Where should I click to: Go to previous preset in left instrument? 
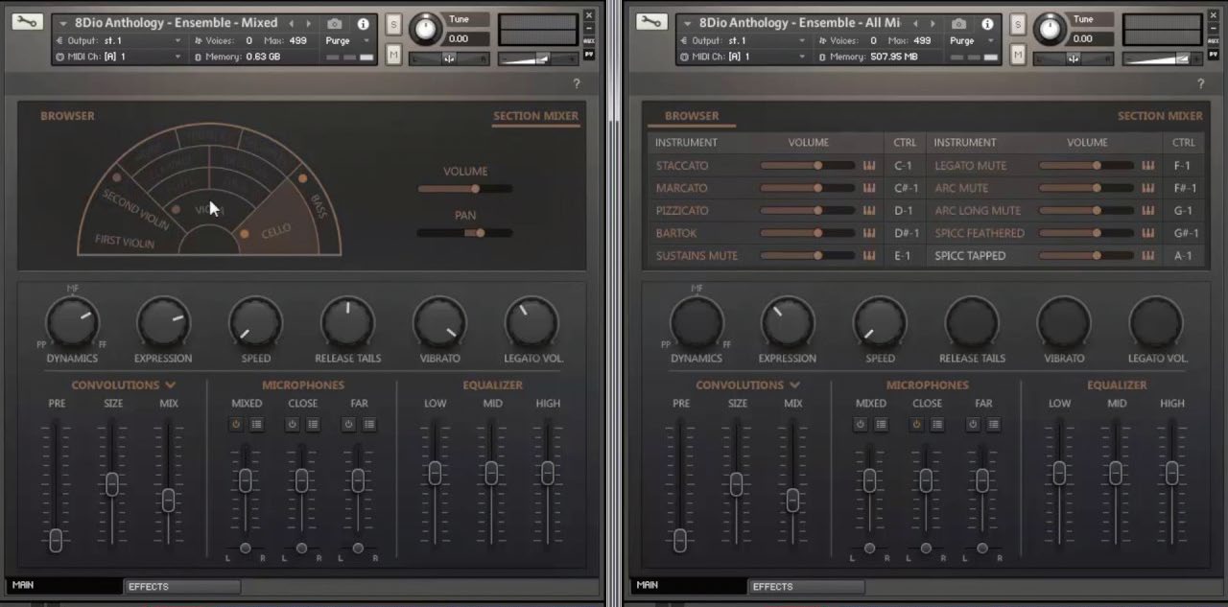[x=292, y=23]
